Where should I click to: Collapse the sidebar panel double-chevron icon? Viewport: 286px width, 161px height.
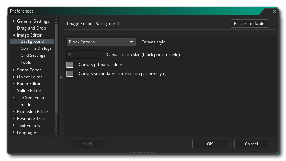point(61,77)
